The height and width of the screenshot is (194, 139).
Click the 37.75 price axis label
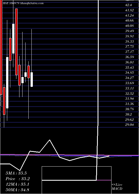pyautogui.click(x=130, y=46)
